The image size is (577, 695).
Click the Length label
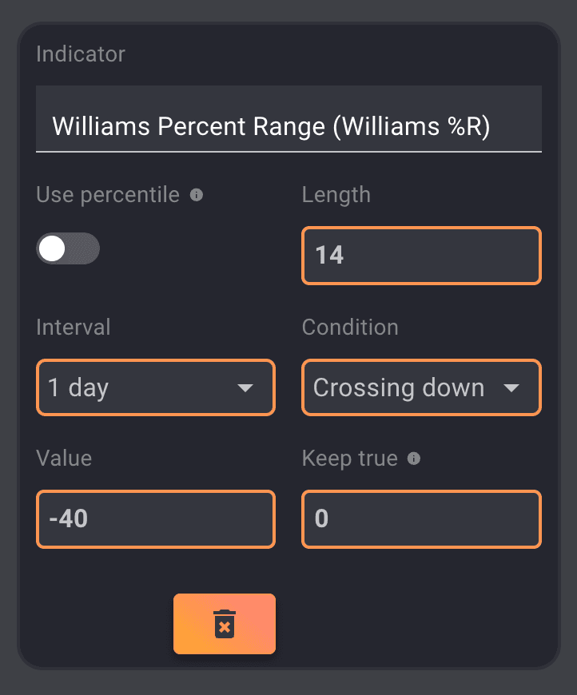[336, 195]
